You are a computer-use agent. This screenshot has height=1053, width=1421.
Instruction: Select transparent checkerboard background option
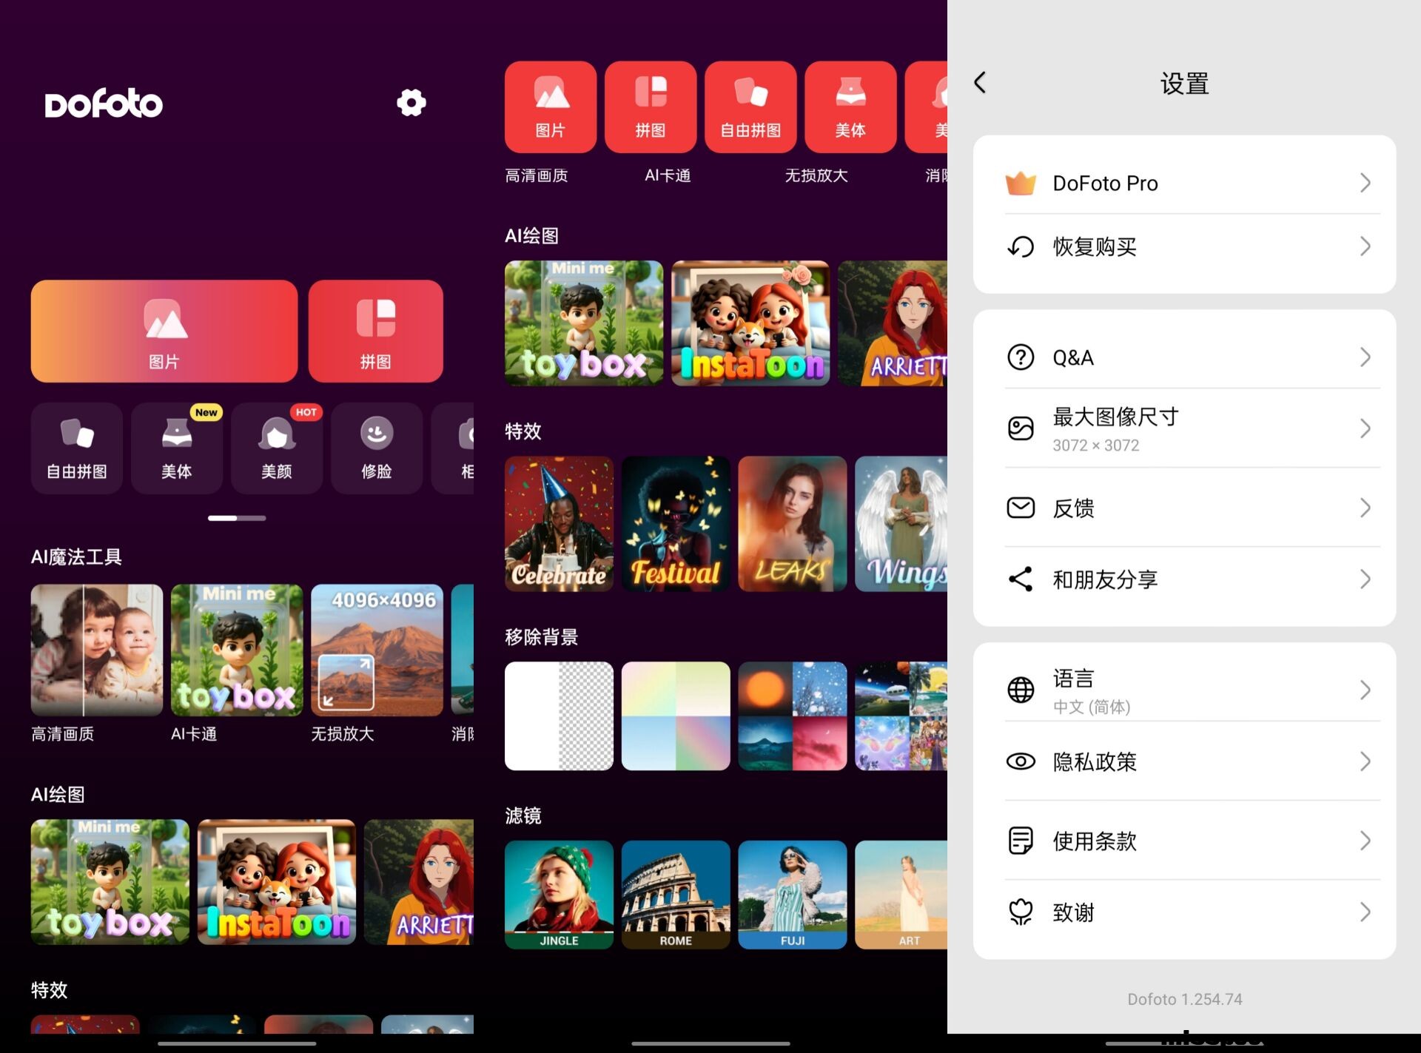pos(559,716)
